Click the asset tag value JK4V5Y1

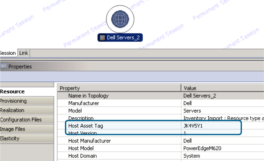[193, 126]
